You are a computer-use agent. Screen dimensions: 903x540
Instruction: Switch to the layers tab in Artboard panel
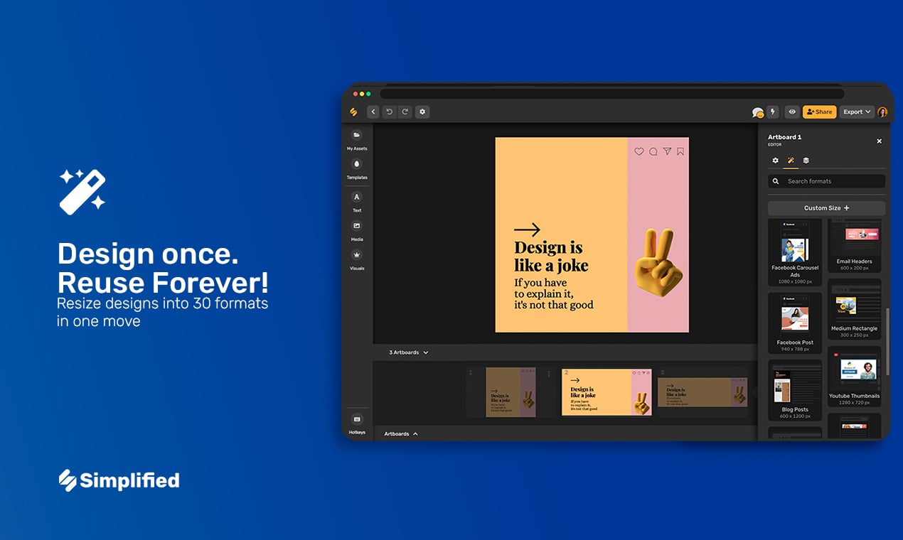806,161
